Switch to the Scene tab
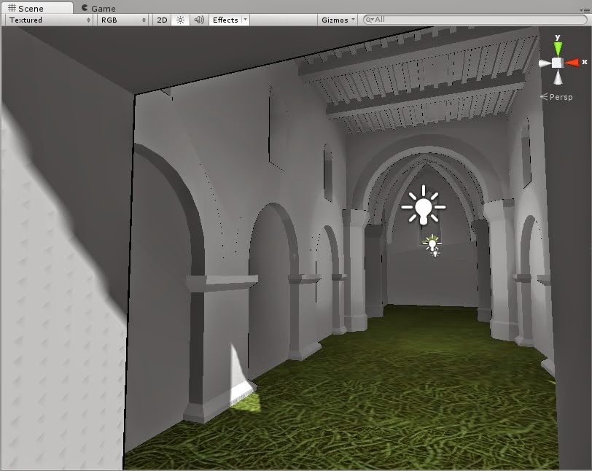 pyautogui.click(x=36, y=8)
